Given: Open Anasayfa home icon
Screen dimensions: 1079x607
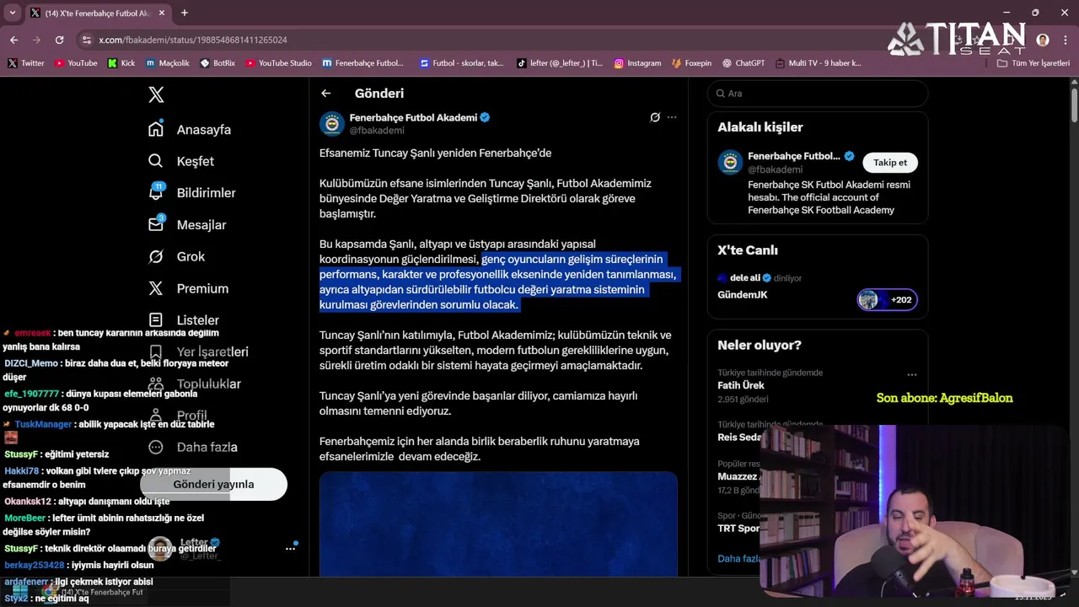Looking at the screenshot, I should point(156,129).
